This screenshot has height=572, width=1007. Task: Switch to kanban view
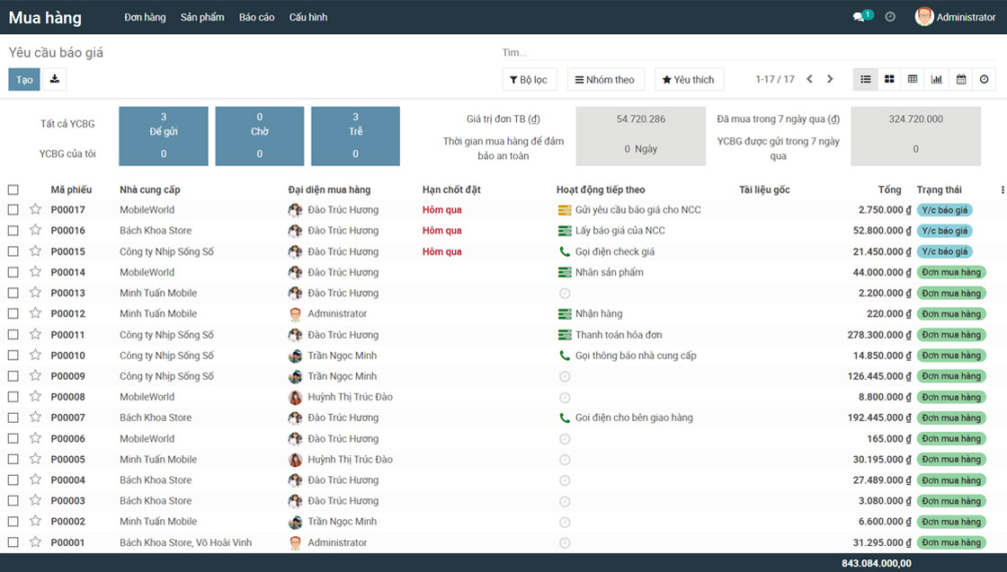(889, 79)
